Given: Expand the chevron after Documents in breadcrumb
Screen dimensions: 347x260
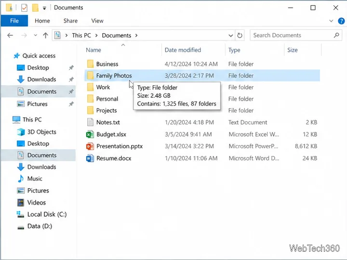Looking at the screenshot, I should pos(136,35).
